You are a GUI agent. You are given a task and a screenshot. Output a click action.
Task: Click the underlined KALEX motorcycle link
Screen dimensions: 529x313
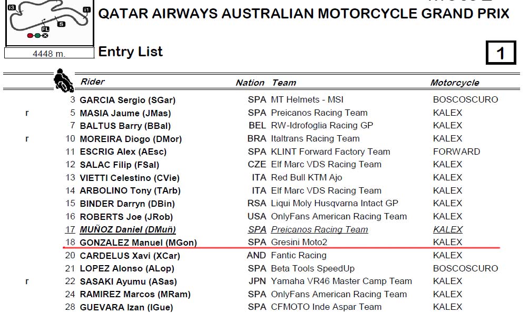click(x=448, y=229)
